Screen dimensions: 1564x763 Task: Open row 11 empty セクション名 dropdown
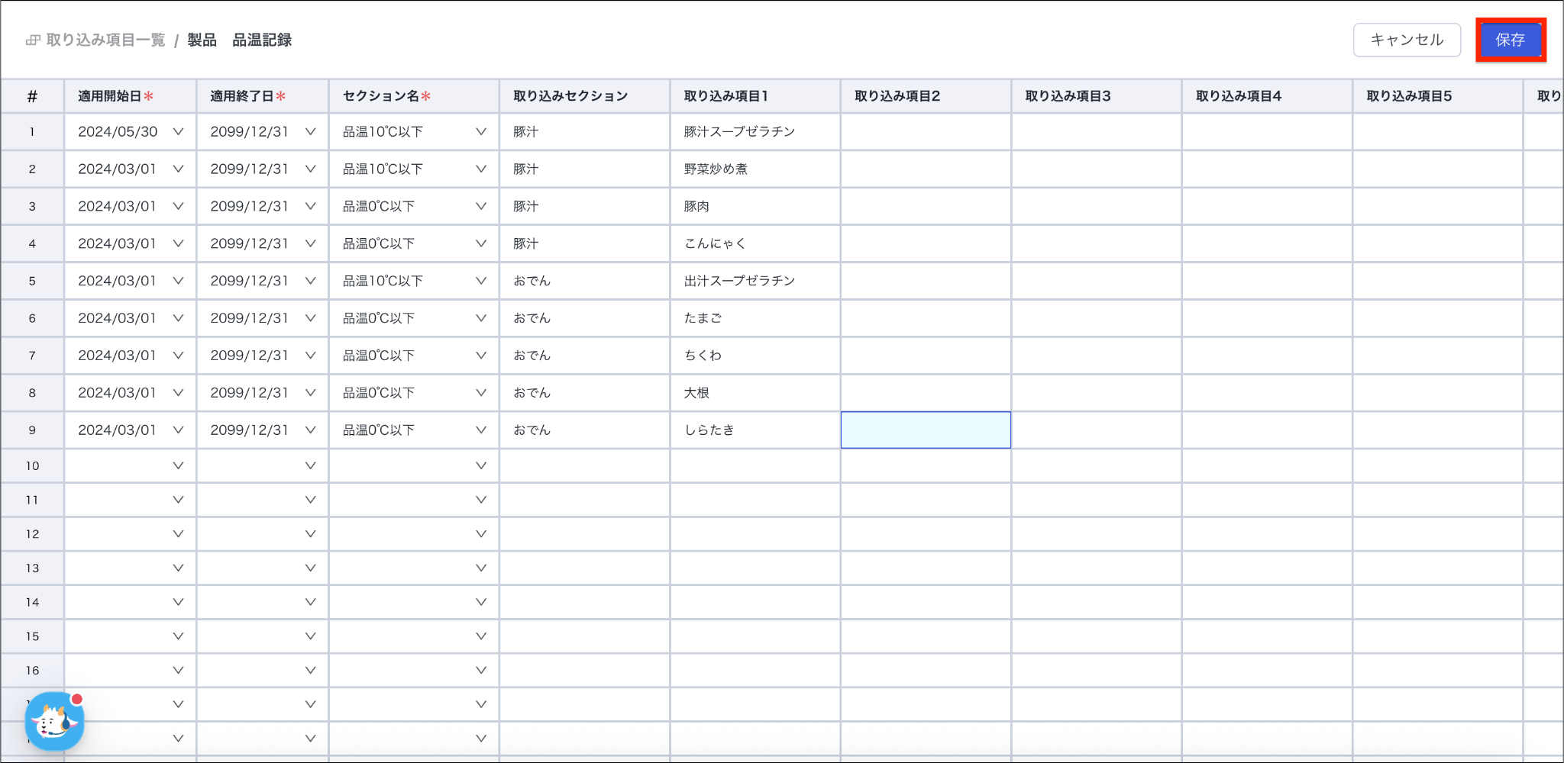pos(414,500)
